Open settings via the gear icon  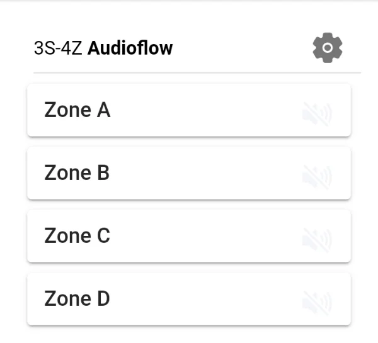click(x=328, y=48)
